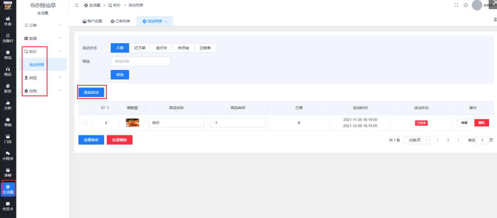
Task: Tick the checkbox for row ID 6
Action: [x=85, y=123]
